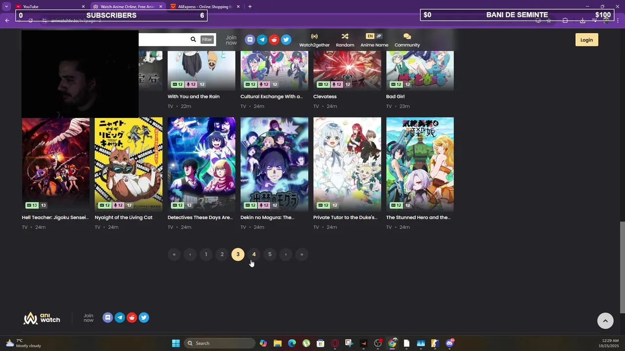Go to page 4
This screenshot has width=625, height=351.
(254, 254)
